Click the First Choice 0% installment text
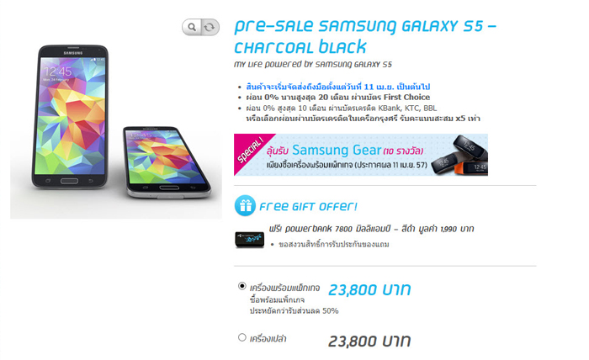Viewport: 589px width, 360px height. point(337,98)
